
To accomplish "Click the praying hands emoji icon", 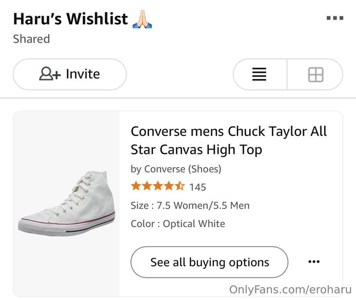I will click(x=142, y=19).
